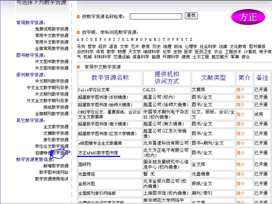Open 超星数字图书馆(本校镜像) resource
Image resolution: width=272 pixels, height=204 pixels.
pyautogui.click(x=103, y=97)
